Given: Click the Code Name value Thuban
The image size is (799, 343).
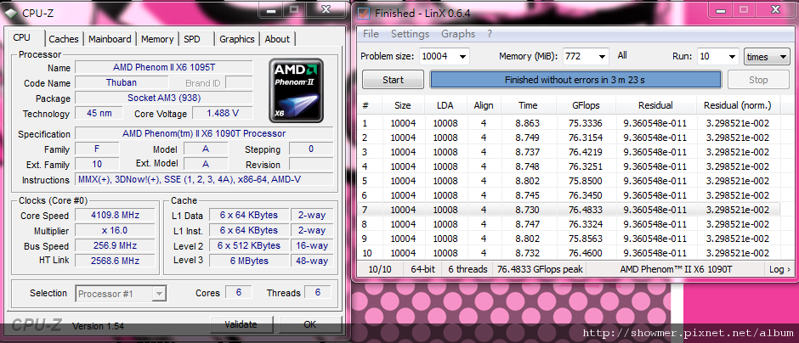Looking at the screenshot, I should click(122, 82).
